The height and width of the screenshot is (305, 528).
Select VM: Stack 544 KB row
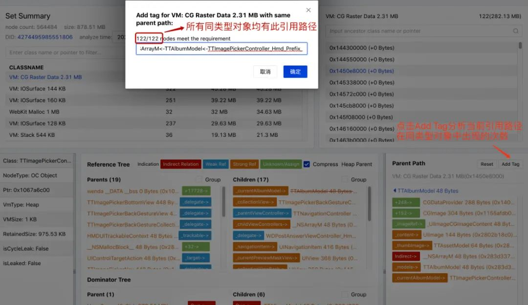click(x=154, y=134)
